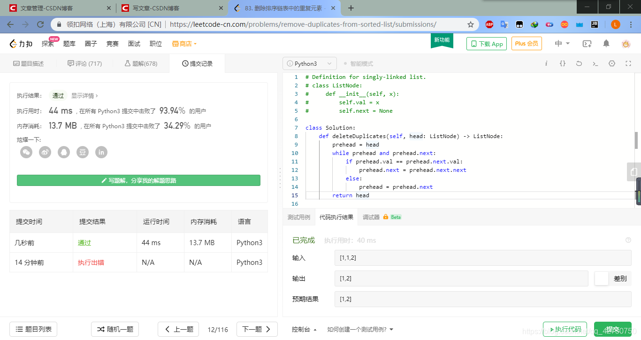Image resolution: width=641 pixels, height=340 pixels.
Task: Open Python3 language dropdown
Action: [x=310, y=63]
